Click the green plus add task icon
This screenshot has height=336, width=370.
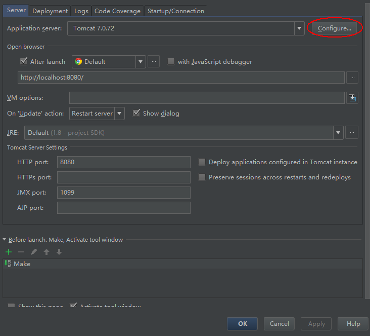[9, 252]
